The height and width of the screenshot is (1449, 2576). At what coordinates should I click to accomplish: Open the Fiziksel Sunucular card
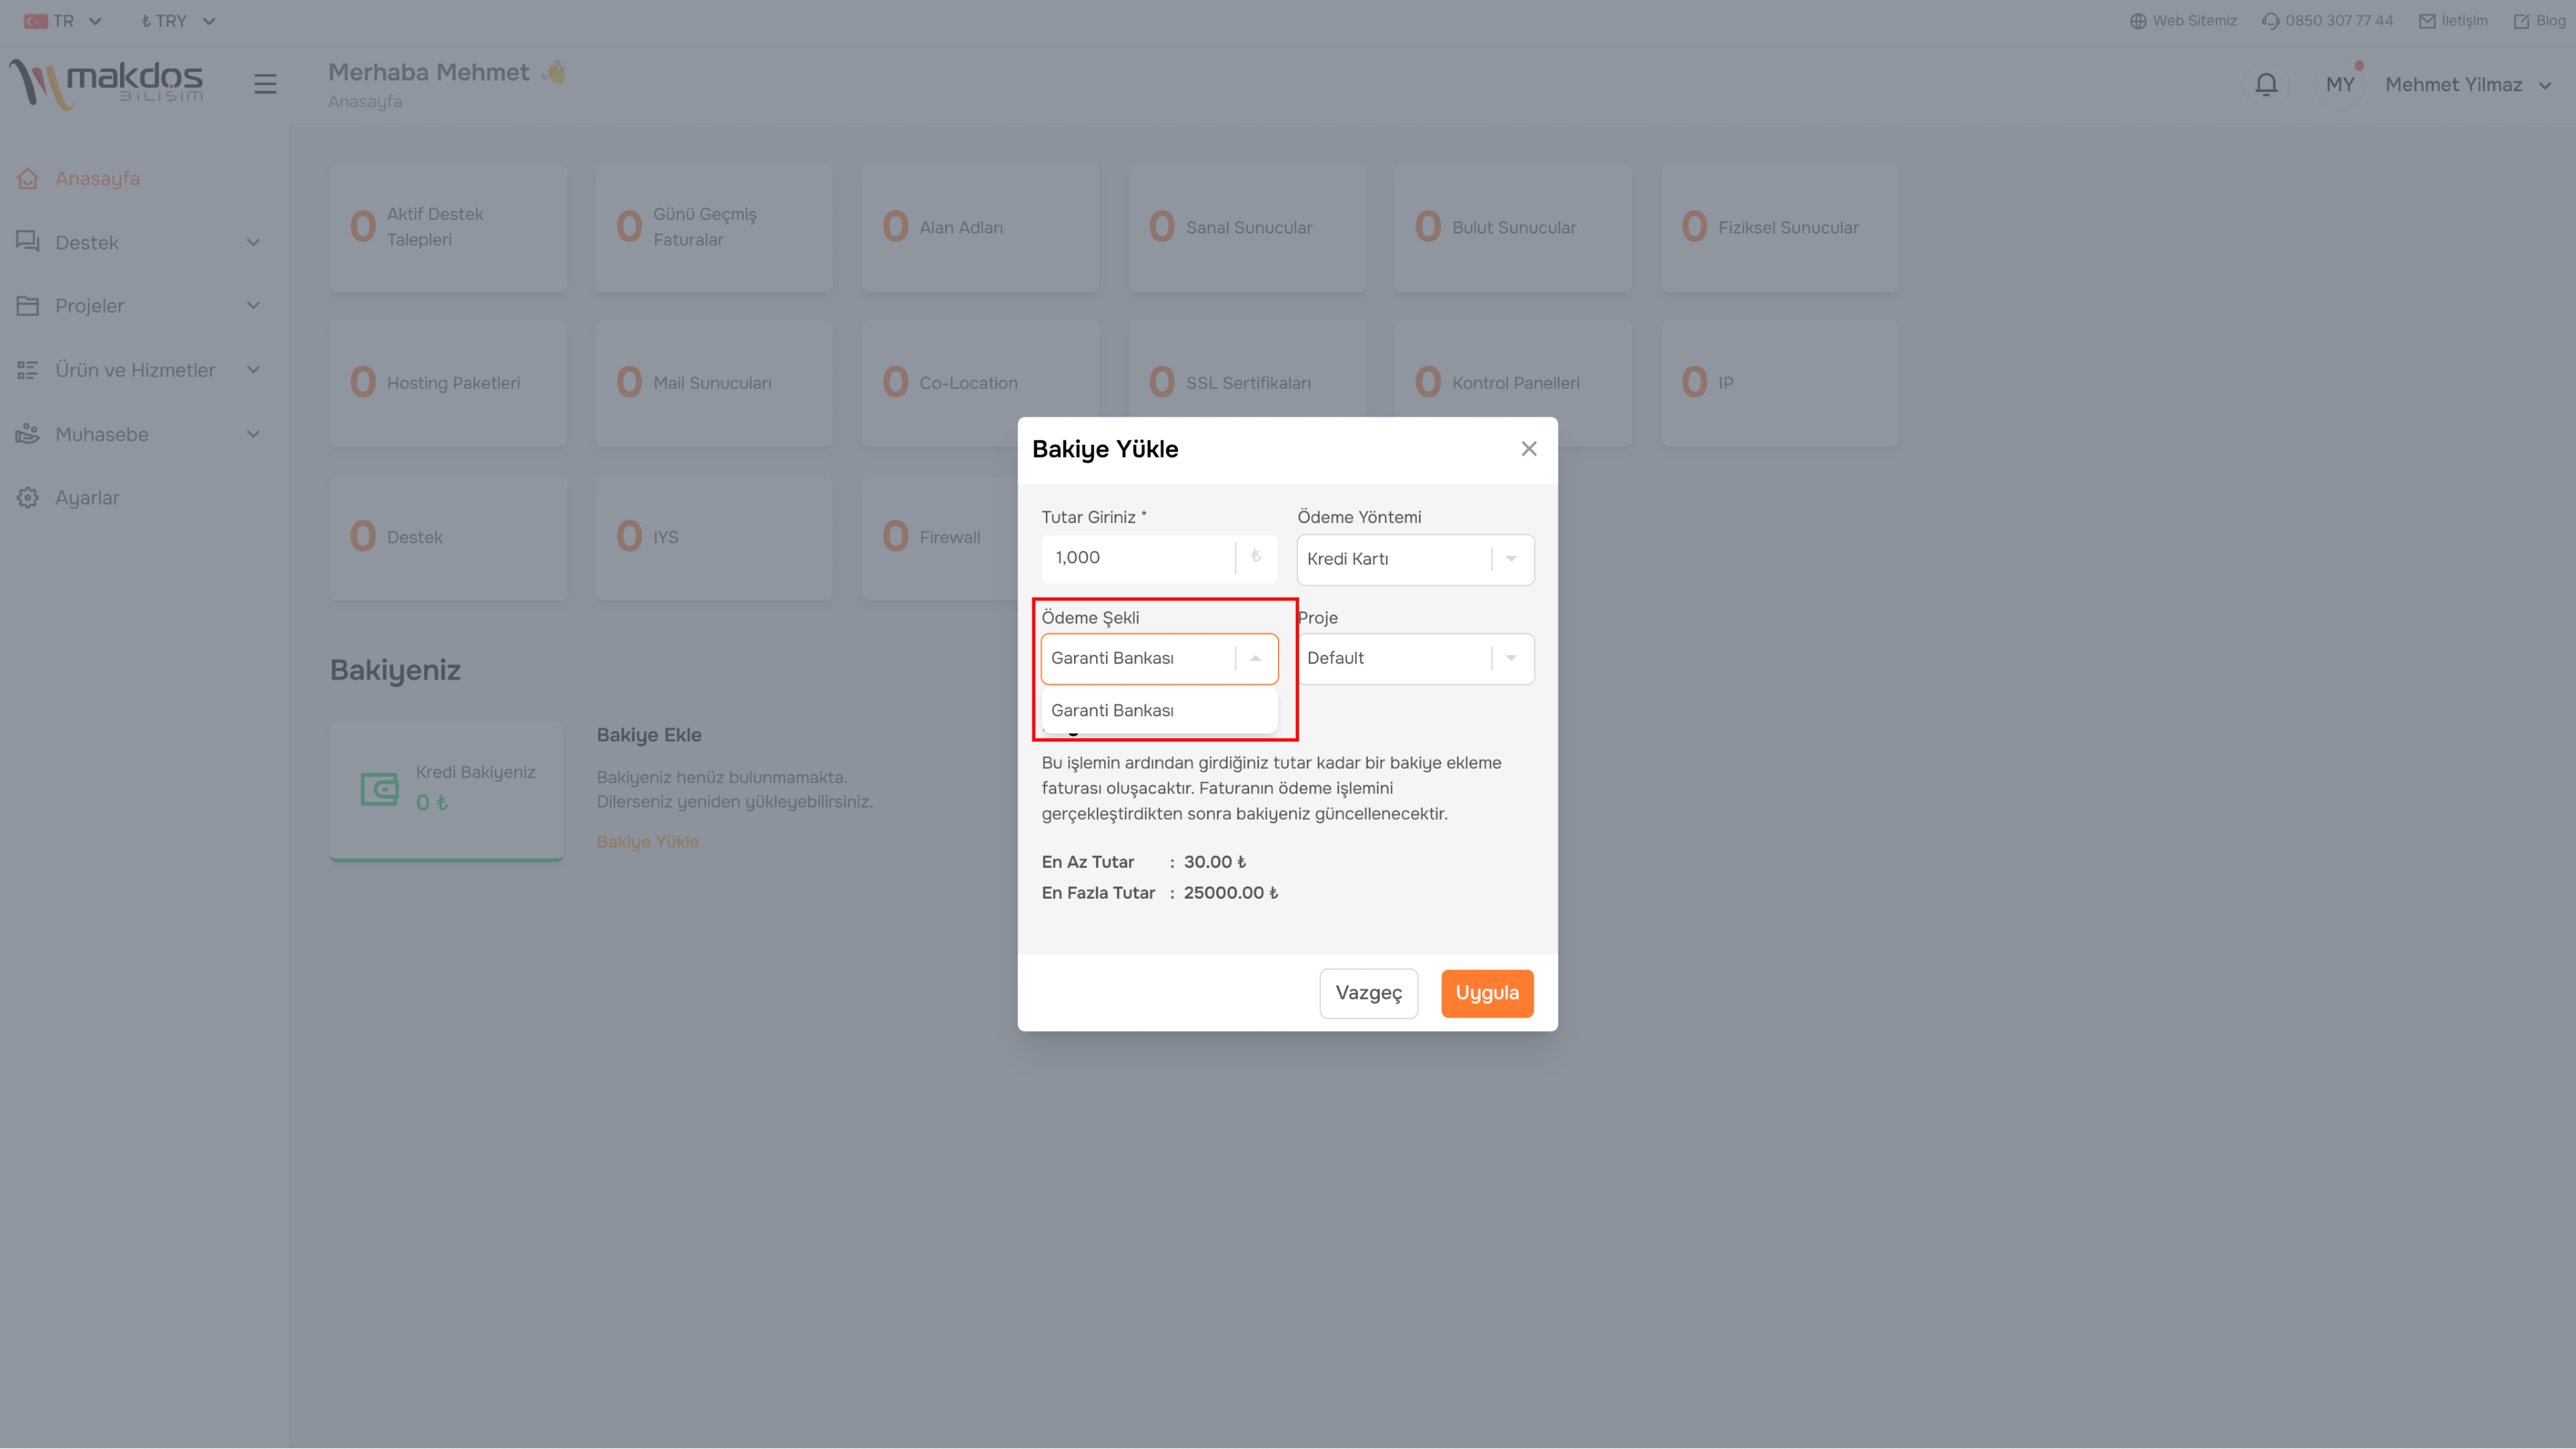click(x=1780, y=228)
